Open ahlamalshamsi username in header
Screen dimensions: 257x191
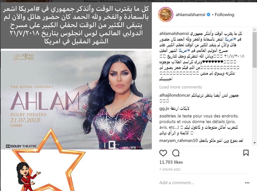190,15
